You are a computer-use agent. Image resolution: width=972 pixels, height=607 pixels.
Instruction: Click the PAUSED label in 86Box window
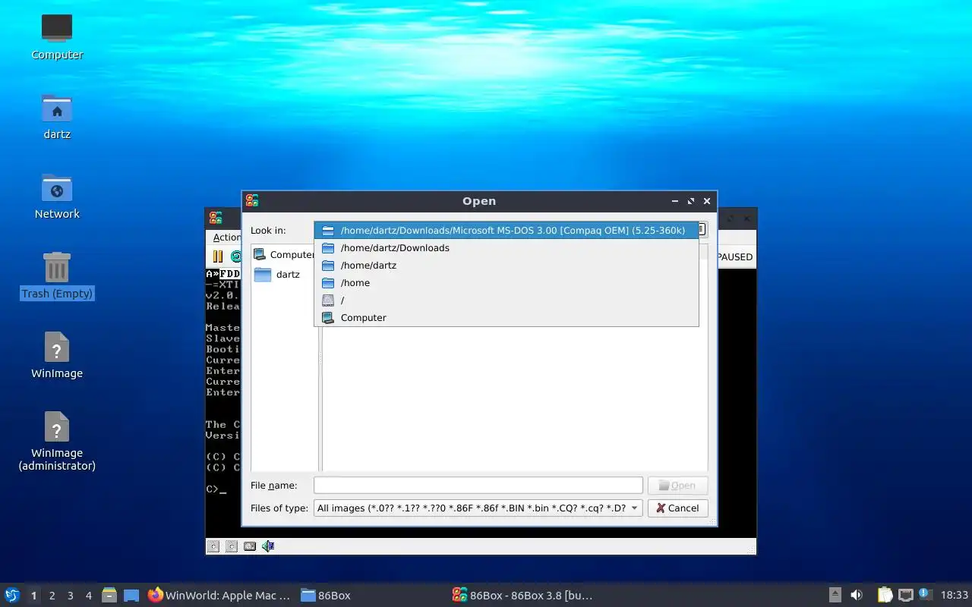[x=735, y=256]
